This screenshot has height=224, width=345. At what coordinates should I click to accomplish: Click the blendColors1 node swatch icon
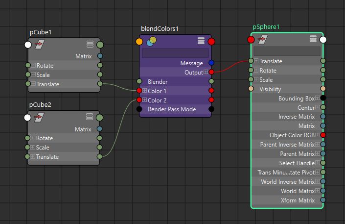pos(151,41)
